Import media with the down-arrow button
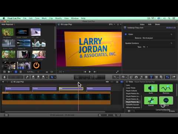The height and width of the screenshot is (134, 178). pos(4,77)
